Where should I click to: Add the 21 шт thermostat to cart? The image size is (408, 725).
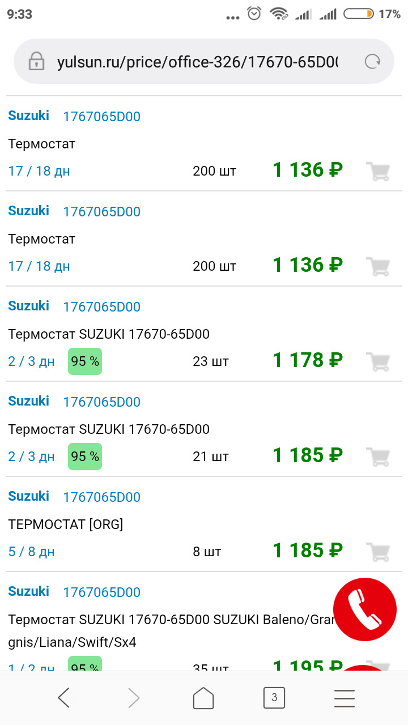click(x=377, y=456)
